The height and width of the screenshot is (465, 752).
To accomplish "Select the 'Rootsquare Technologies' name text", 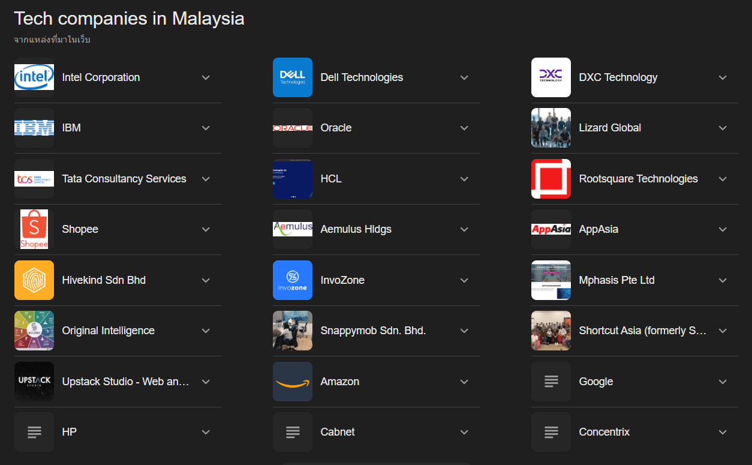I will [638, 179].
